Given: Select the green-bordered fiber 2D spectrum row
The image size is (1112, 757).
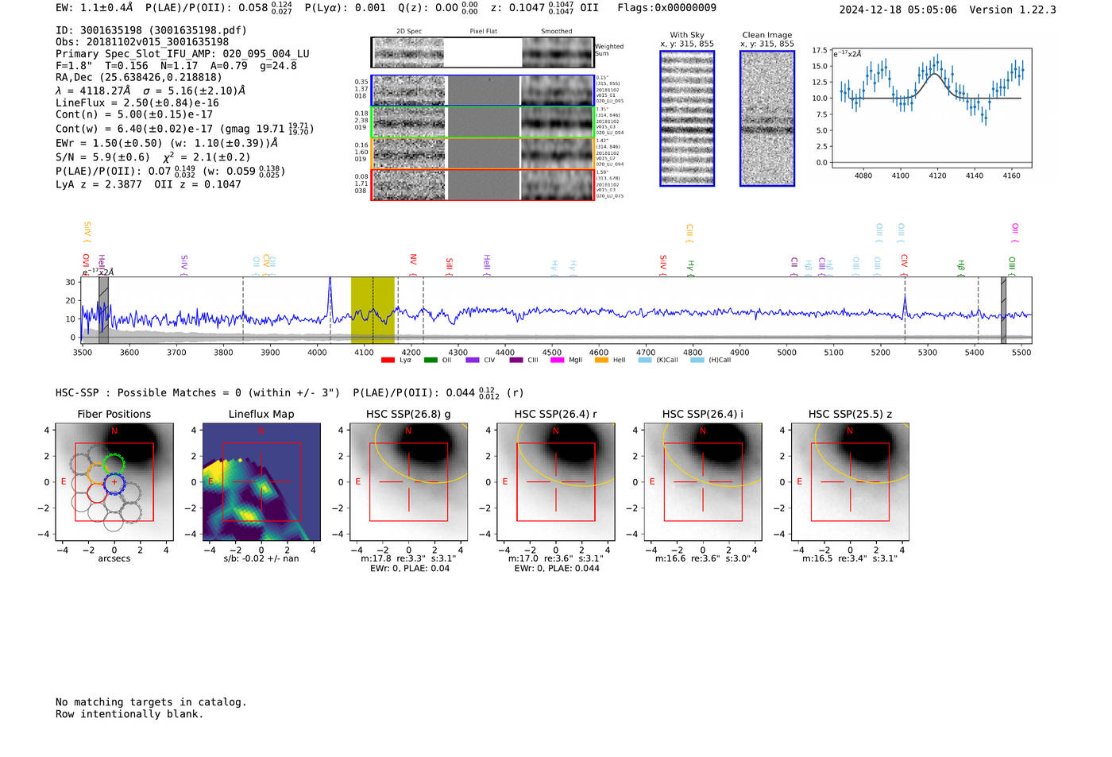Looking at the screenshot, I should tap(482, 122).
